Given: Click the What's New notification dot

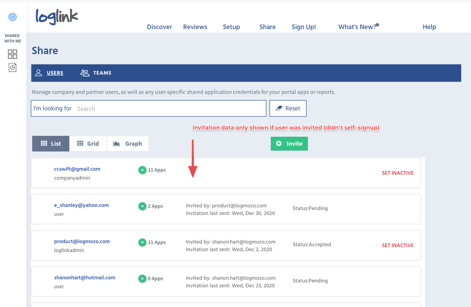Looking at the screenshot, I should pos(377,25).
